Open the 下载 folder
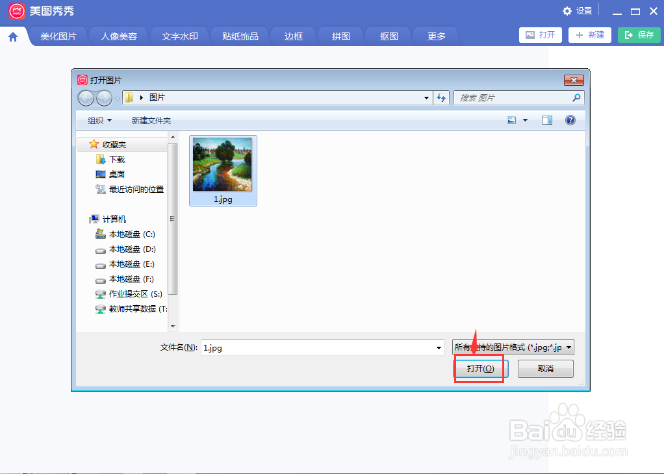 [x=110, y=160]
